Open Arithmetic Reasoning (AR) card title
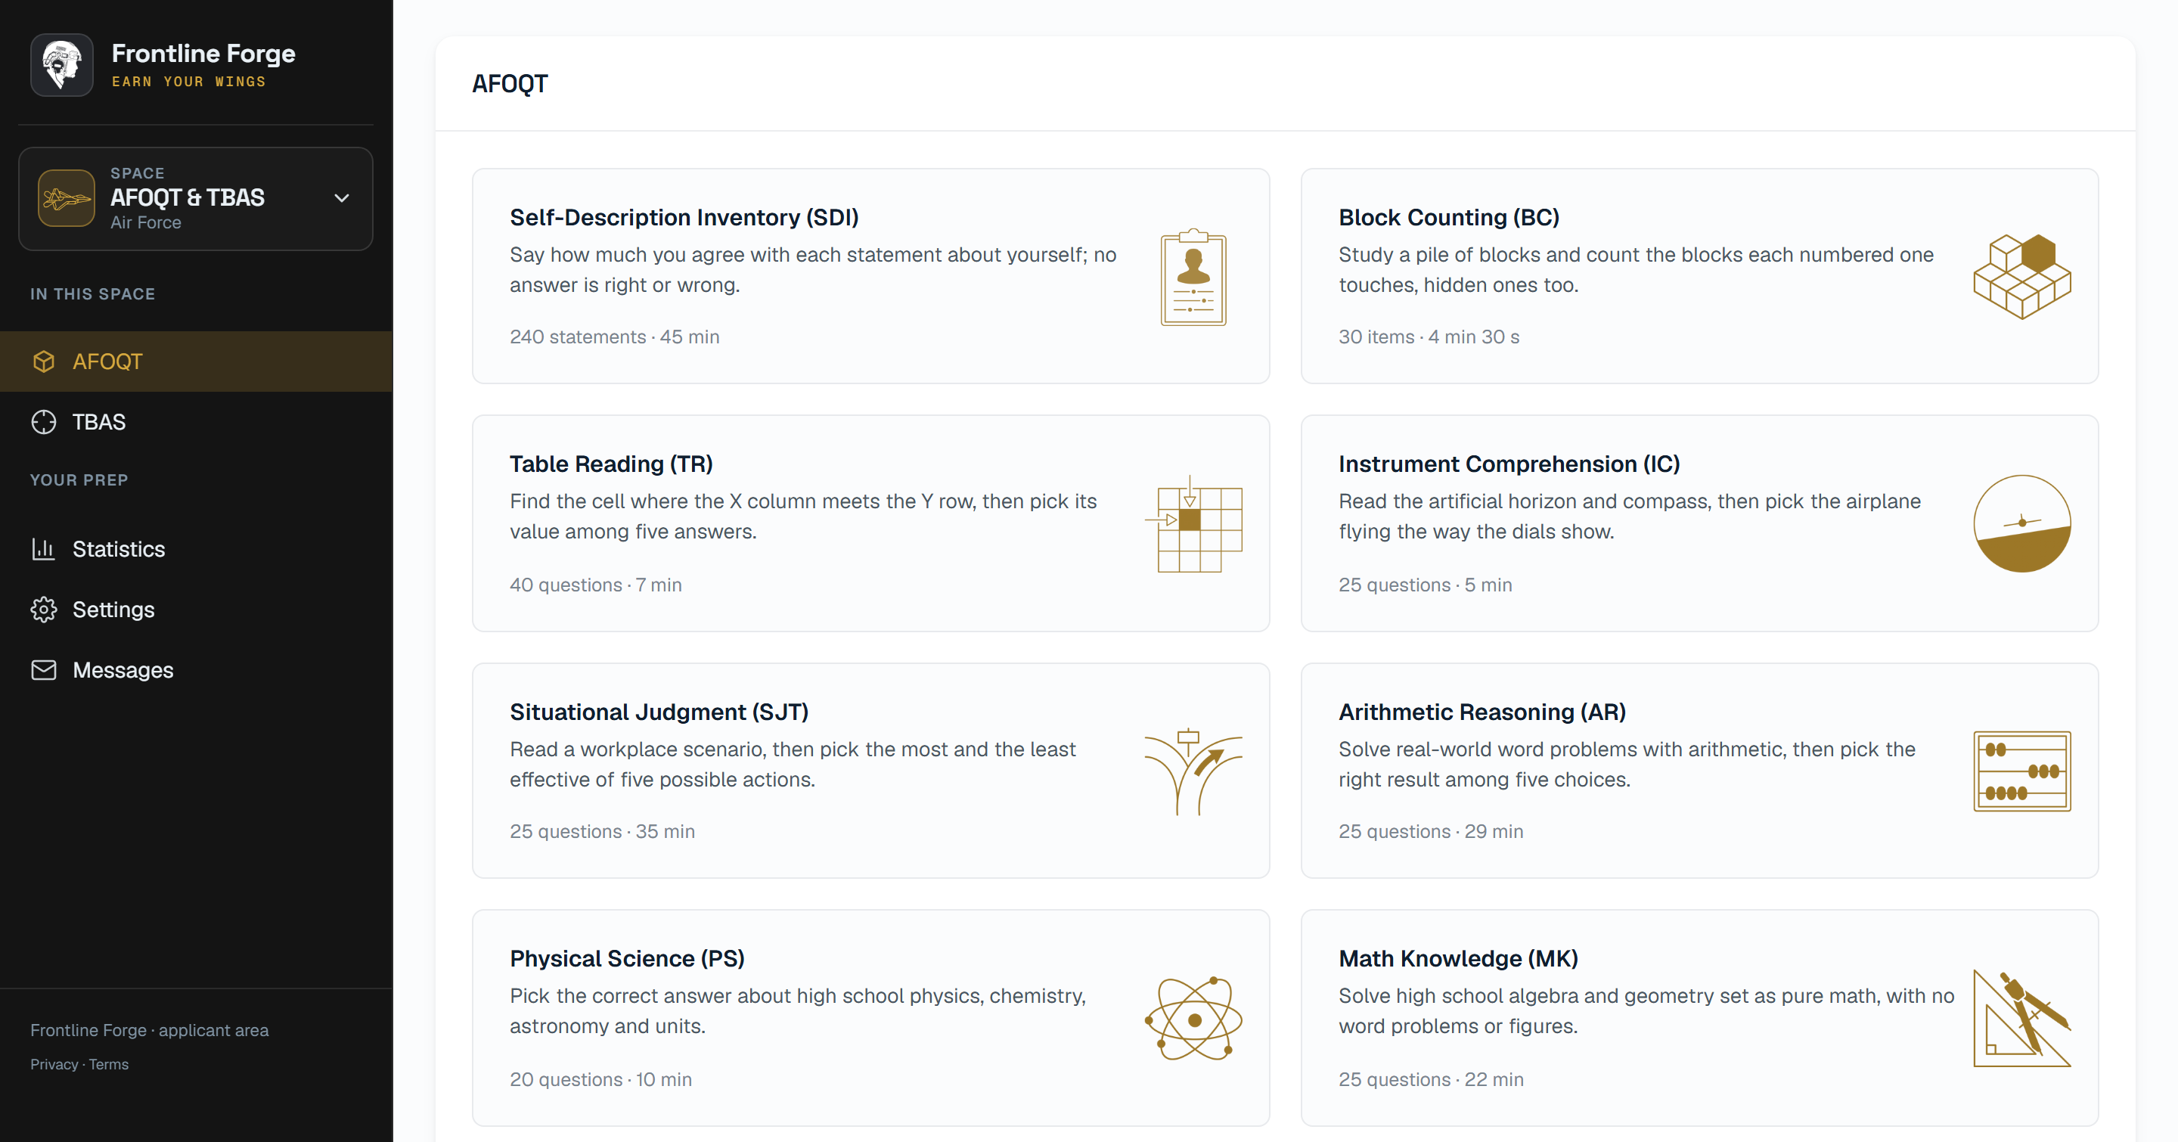 click(x=1482, y=712)
